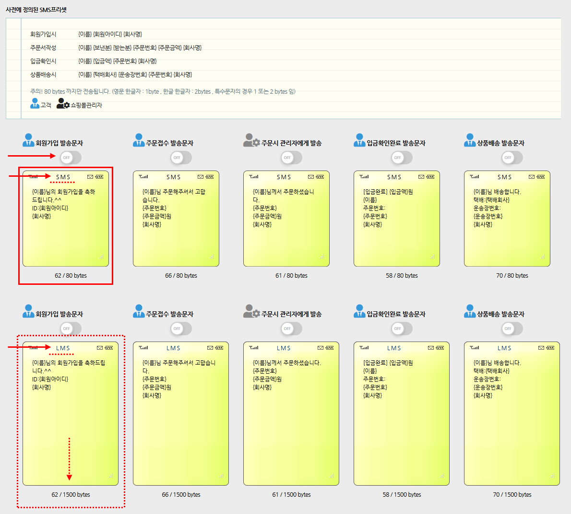Click resize grip of LMS 주문접수 message box
Screen dimensions: 571x514
pos(221,476)
